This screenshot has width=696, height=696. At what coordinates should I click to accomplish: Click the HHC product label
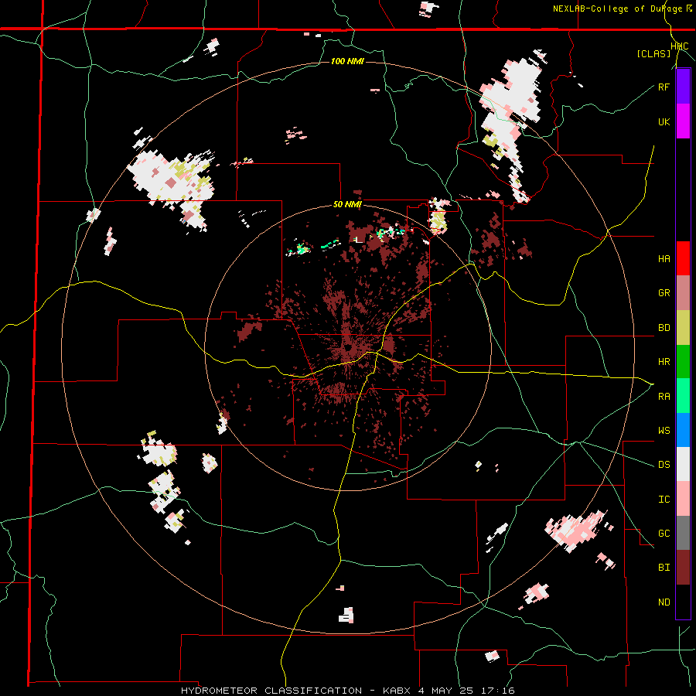pyautogui.click(x=679, y=46)
